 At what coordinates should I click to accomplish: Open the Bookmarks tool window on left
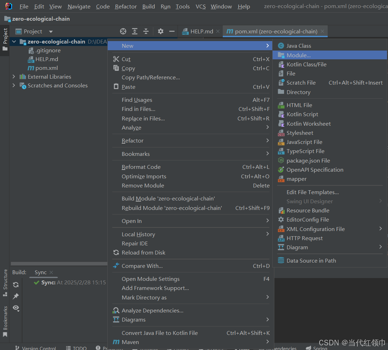point(5,321)
